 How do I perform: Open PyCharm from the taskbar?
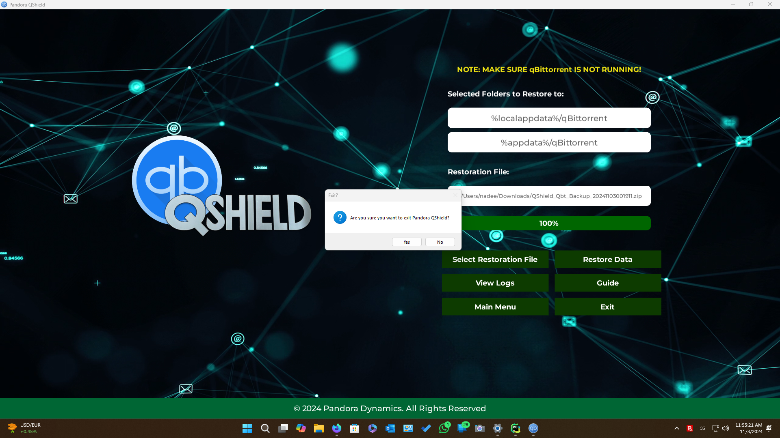[x=515, y=428]
